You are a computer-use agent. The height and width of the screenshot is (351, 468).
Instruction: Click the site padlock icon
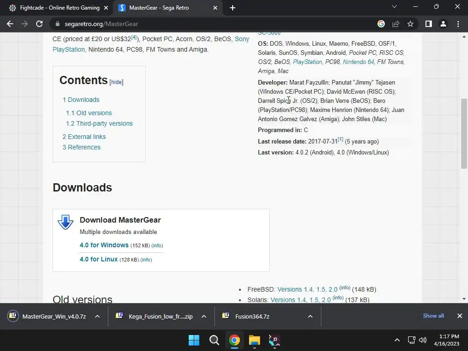(x=58, y=24)
